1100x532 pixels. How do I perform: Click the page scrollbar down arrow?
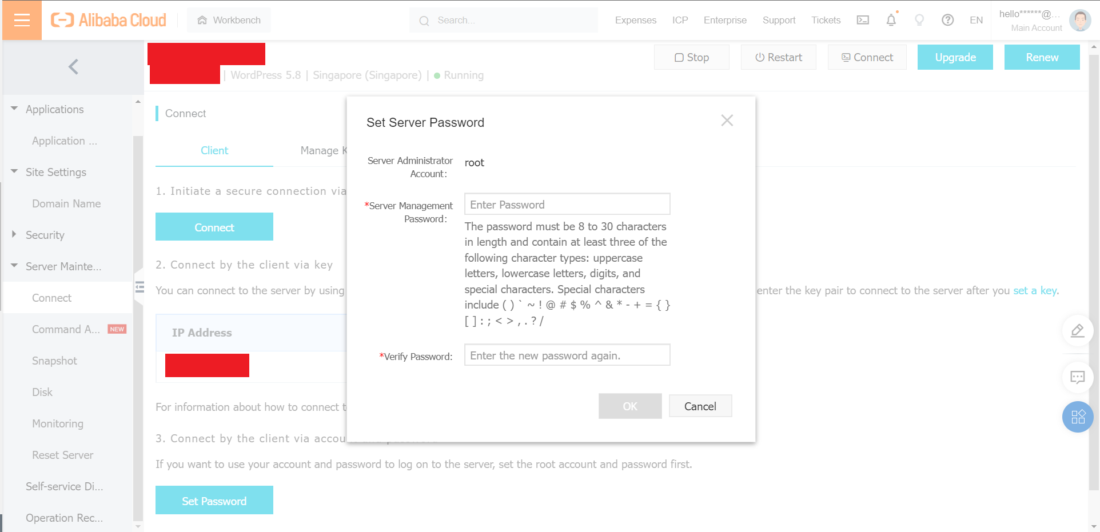pyautogui.click(x=1094, y=526)
